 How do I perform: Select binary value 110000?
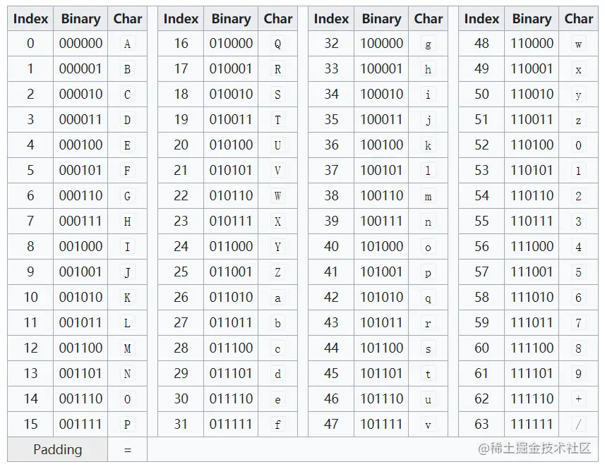pyautogui.click(x=532, y=44)
